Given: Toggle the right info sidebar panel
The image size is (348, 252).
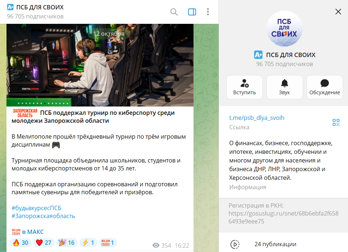Looking at the screenshot, I should (x=192, y=12).
